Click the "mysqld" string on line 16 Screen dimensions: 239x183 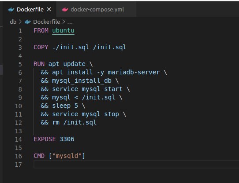tap(67, 156)
